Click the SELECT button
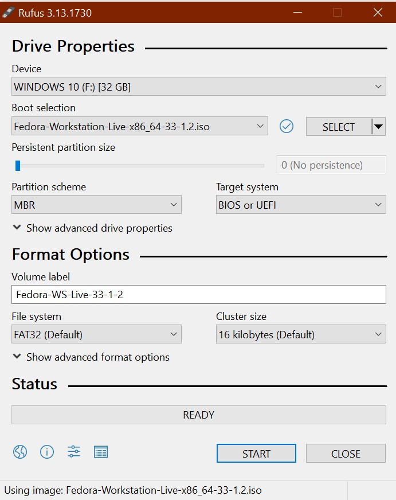 click(x=339, y=127)
